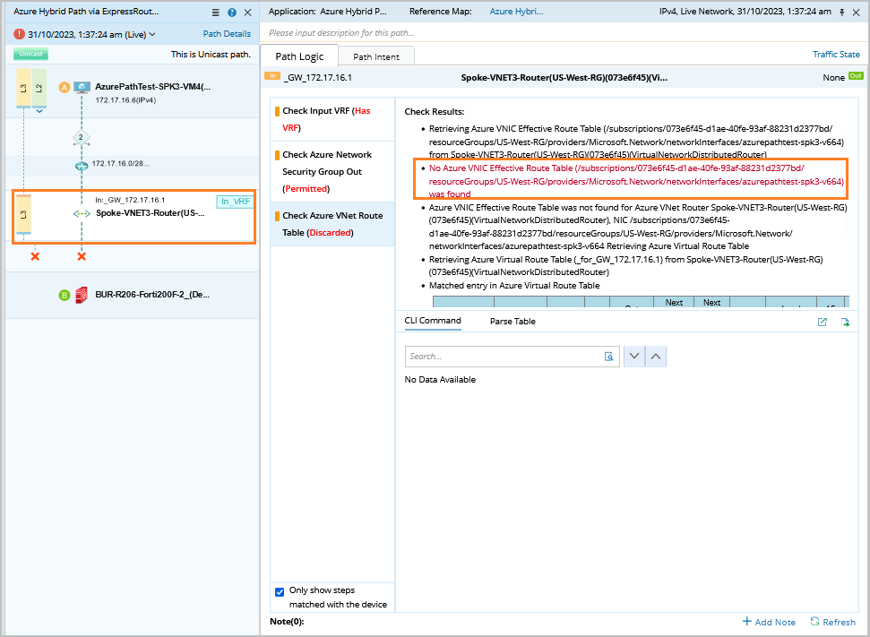870x637 pixels.
Task: Select BUR-R206-Forti200F-2 firewall icon
Action: tap(82, 295)
